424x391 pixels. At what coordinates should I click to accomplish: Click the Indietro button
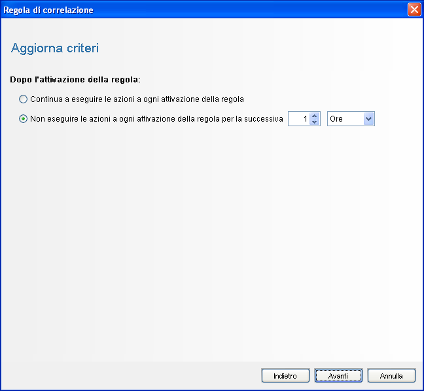pos(285,375)
